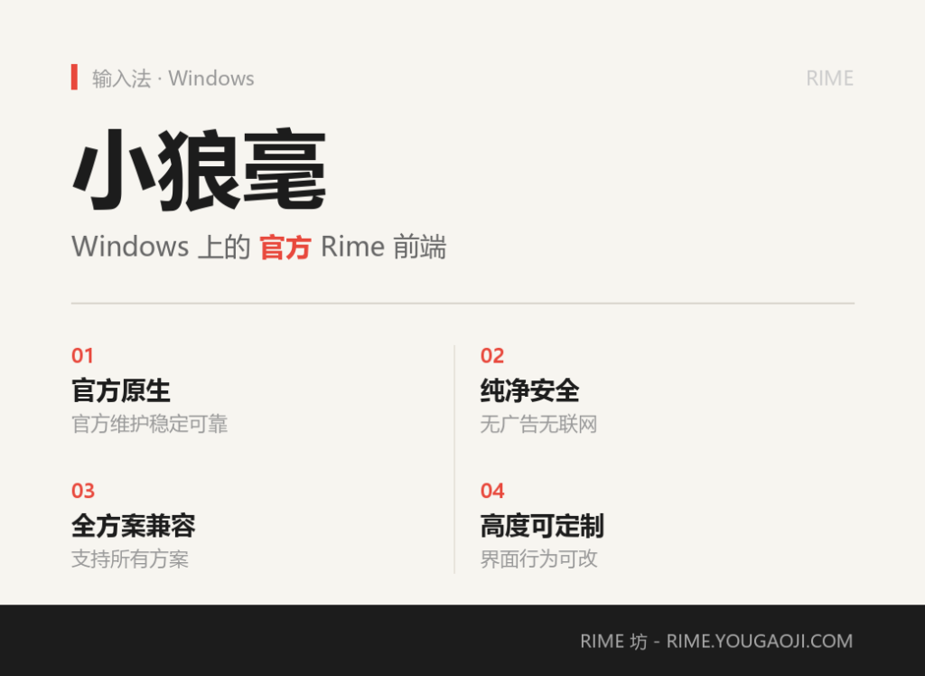Click the '输入法 · Windows' header label
Screen dimensions: 925x676
(x=173, y=78)
